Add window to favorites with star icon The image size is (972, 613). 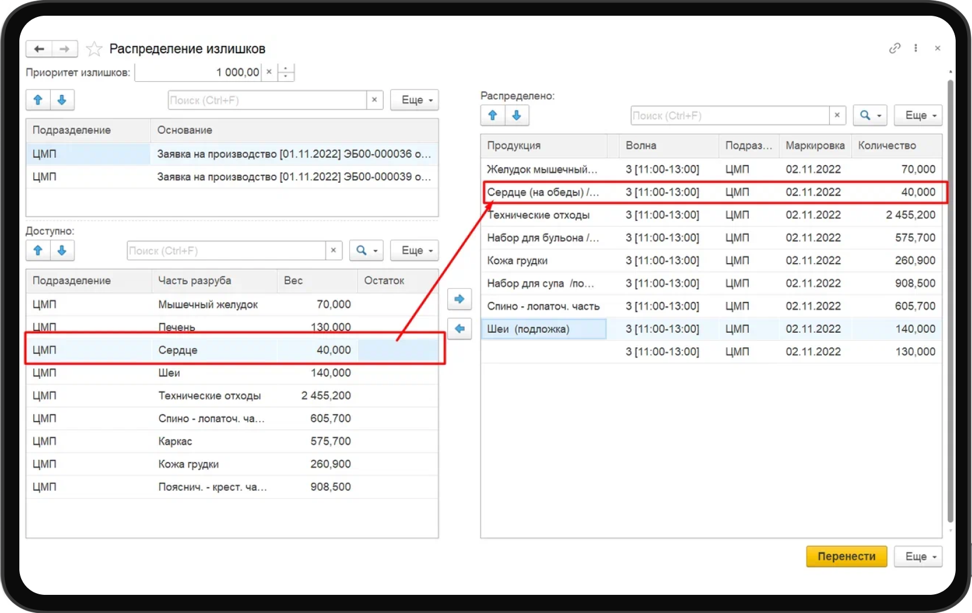point(94,49)
